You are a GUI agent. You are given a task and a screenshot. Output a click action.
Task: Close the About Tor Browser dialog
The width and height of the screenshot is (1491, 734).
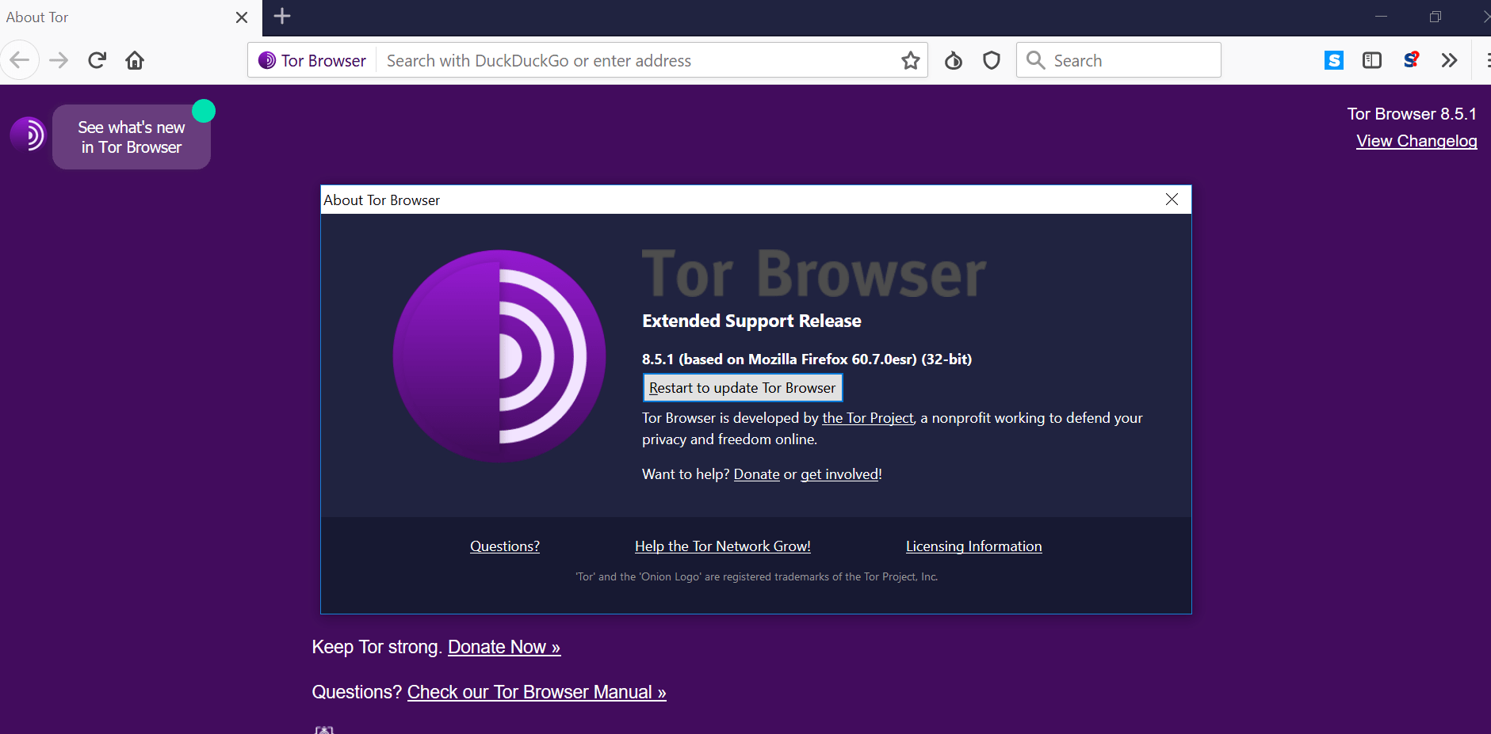click(1172, 200)
